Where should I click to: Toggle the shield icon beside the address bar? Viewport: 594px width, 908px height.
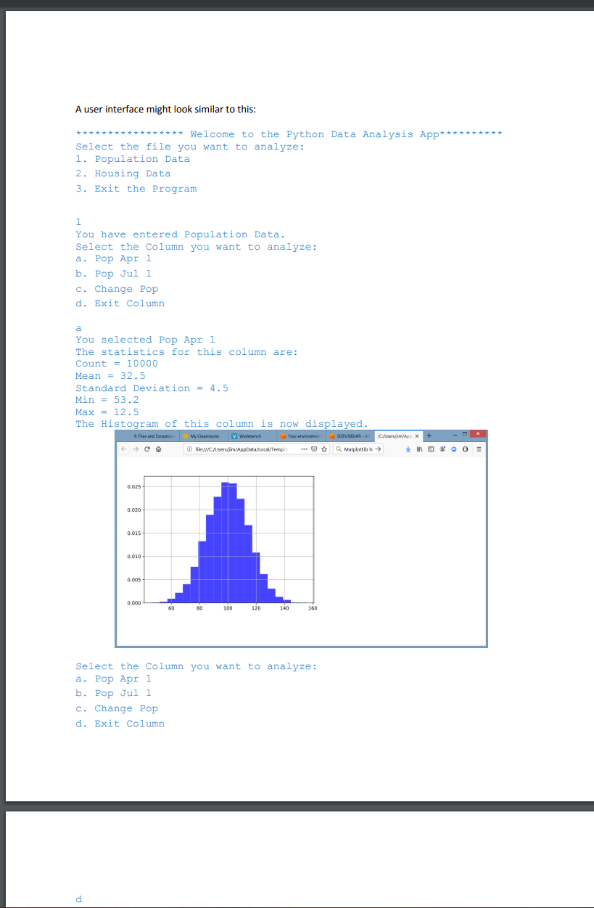[314, 448]
